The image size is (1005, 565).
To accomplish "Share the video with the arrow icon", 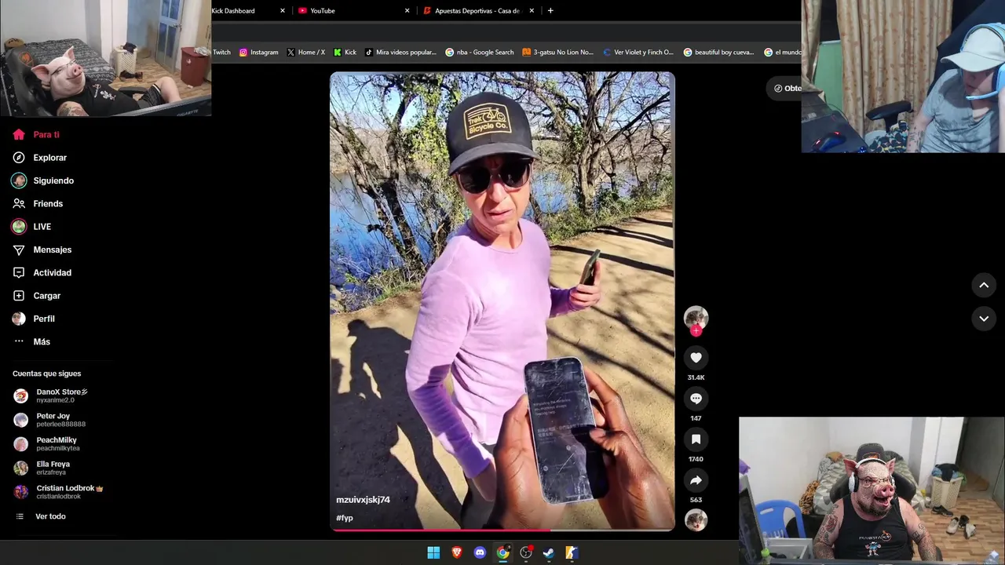I will point(696,480).
